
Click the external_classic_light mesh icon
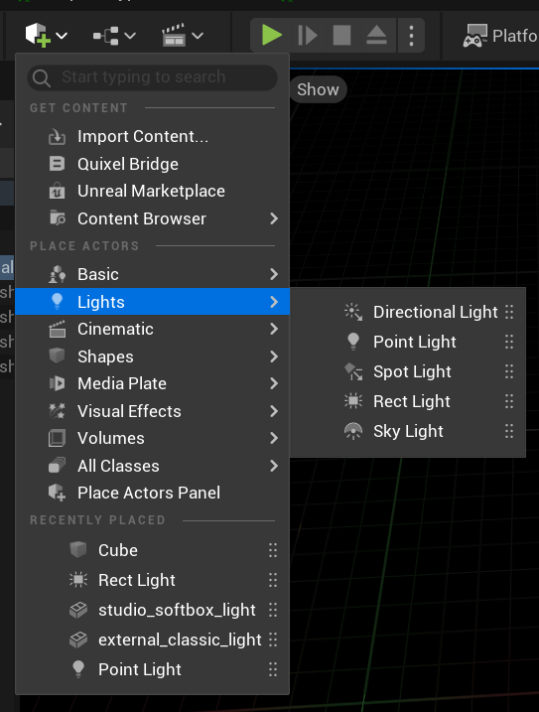(78, 640)
